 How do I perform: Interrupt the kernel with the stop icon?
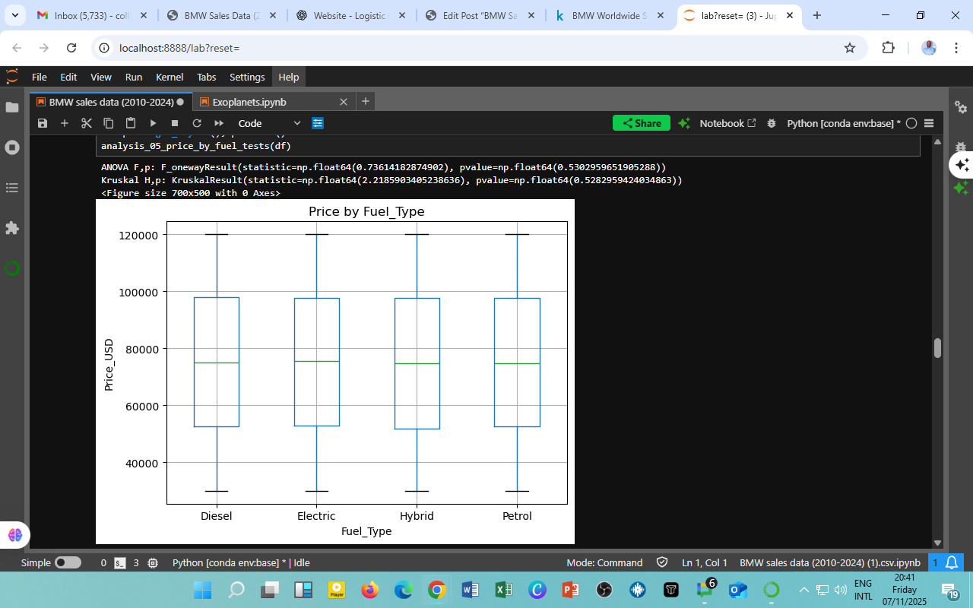pyautogui.click(x=175, y=123)
